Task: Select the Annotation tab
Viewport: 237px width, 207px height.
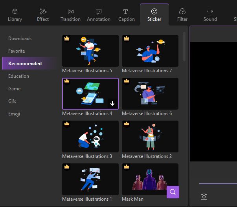Action: click(99, 15)
